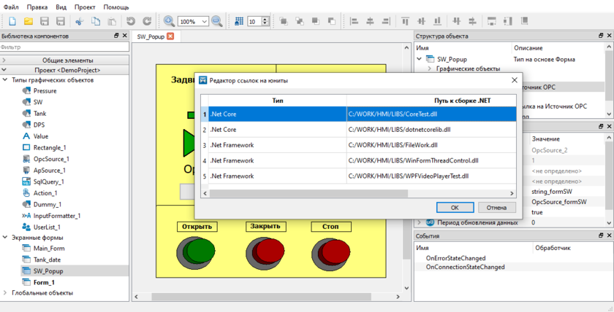Image resolution: width=614 pixels, height=312 pixels.
Task: Close the SW_Popup tab with red X
Action: (170, 36)
